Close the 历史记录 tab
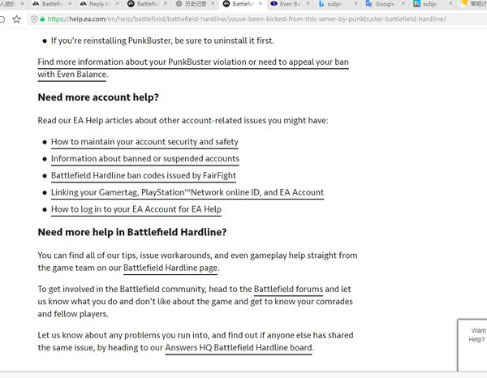Screen dimensions: 487x378 pos(213,4)
